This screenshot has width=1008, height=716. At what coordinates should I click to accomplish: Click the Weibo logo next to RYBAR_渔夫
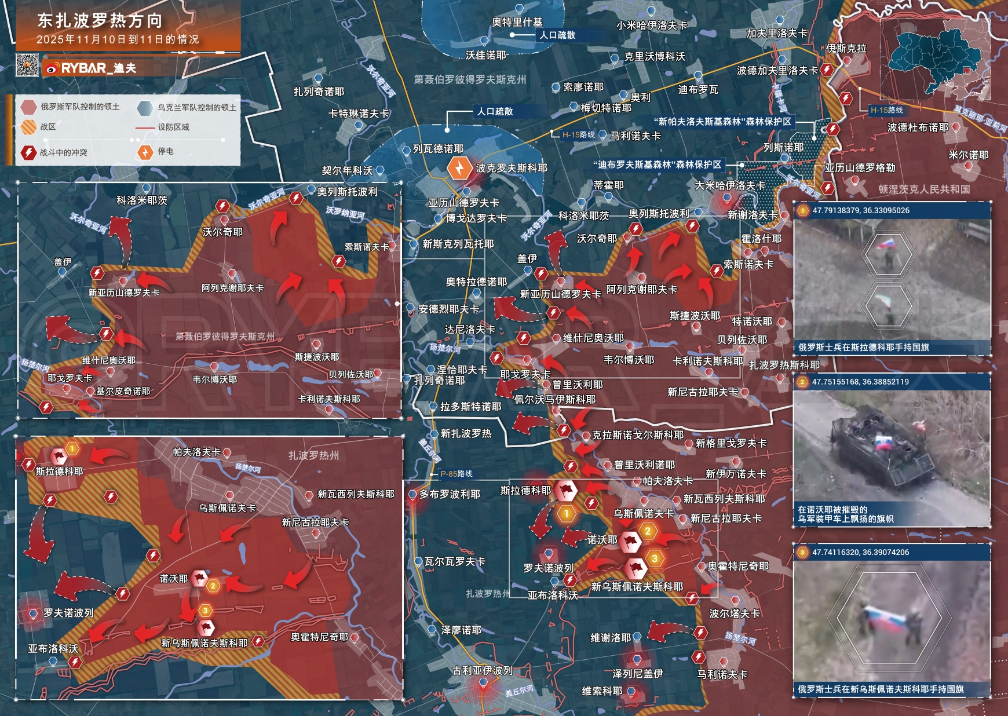(x=52, y=68)
